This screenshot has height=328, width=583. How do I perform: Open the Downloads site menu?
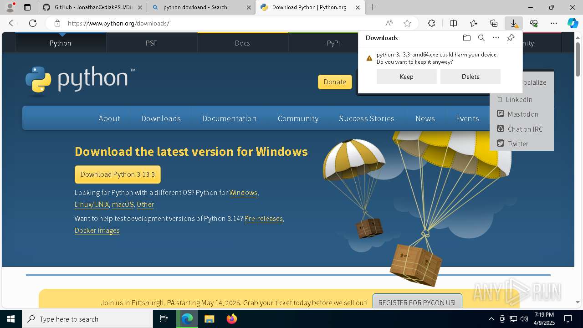tap(161, 118)
